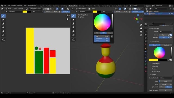Select the Clone tool in the 3D viewport toolbar
This screenshot has height=98, width=174.
click(73, 27)
